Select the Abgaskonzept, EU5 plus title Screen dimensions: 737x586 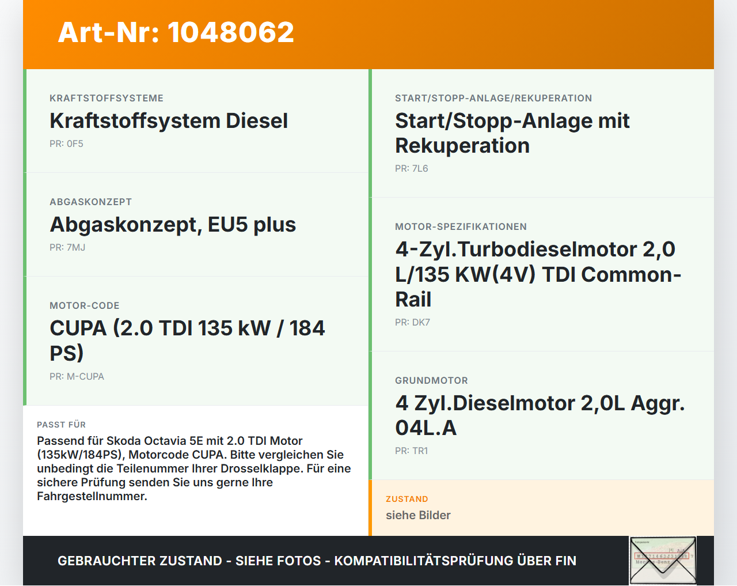click(x=173, y=225)
